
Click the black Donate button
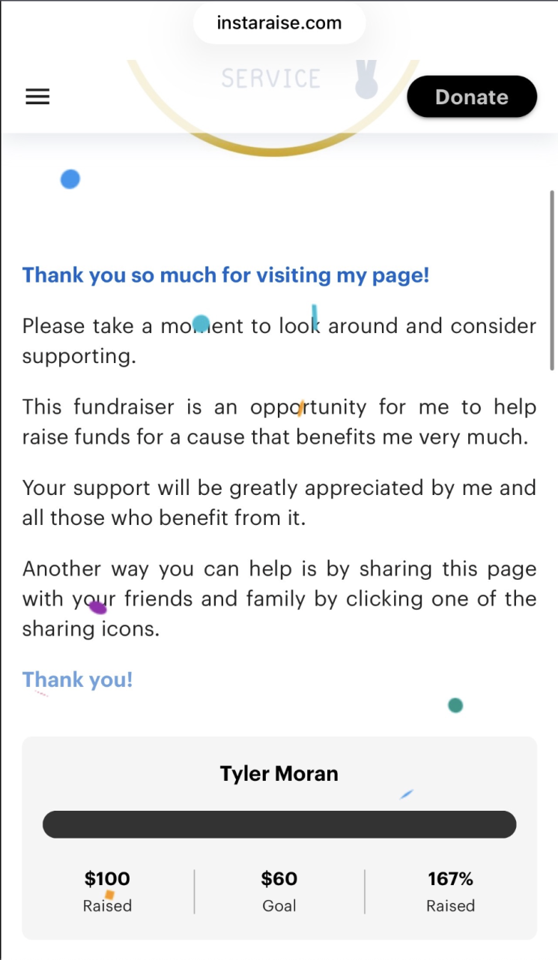point(472,97)
